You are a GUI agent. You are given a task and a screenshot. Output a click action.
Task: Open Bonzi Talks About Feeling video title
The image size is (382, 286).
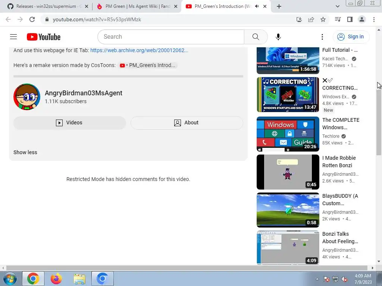(x=340, y=237)
